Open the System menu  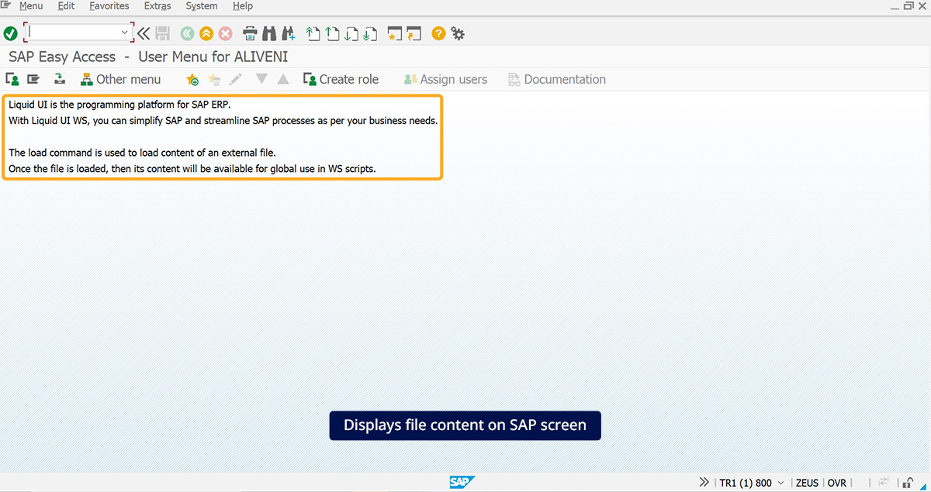[202, 6]
